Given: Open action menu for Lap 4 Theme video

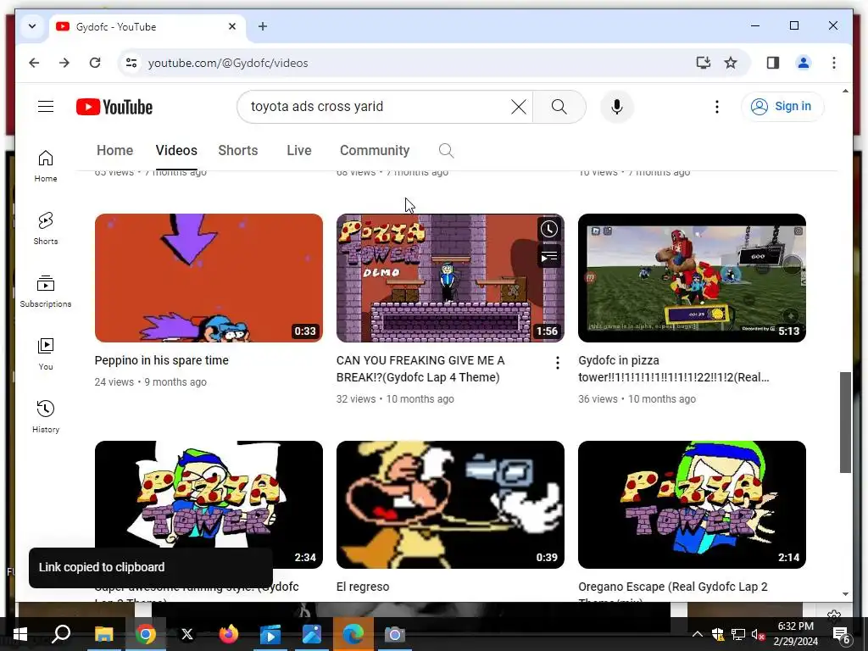Looking at the screenshot, I should coord(558,363).
